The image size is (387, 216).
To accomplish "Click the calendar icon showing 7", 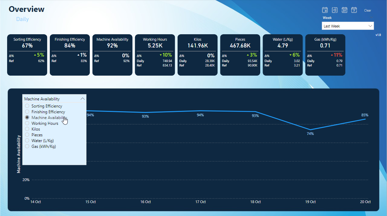I will coord(354,10).
